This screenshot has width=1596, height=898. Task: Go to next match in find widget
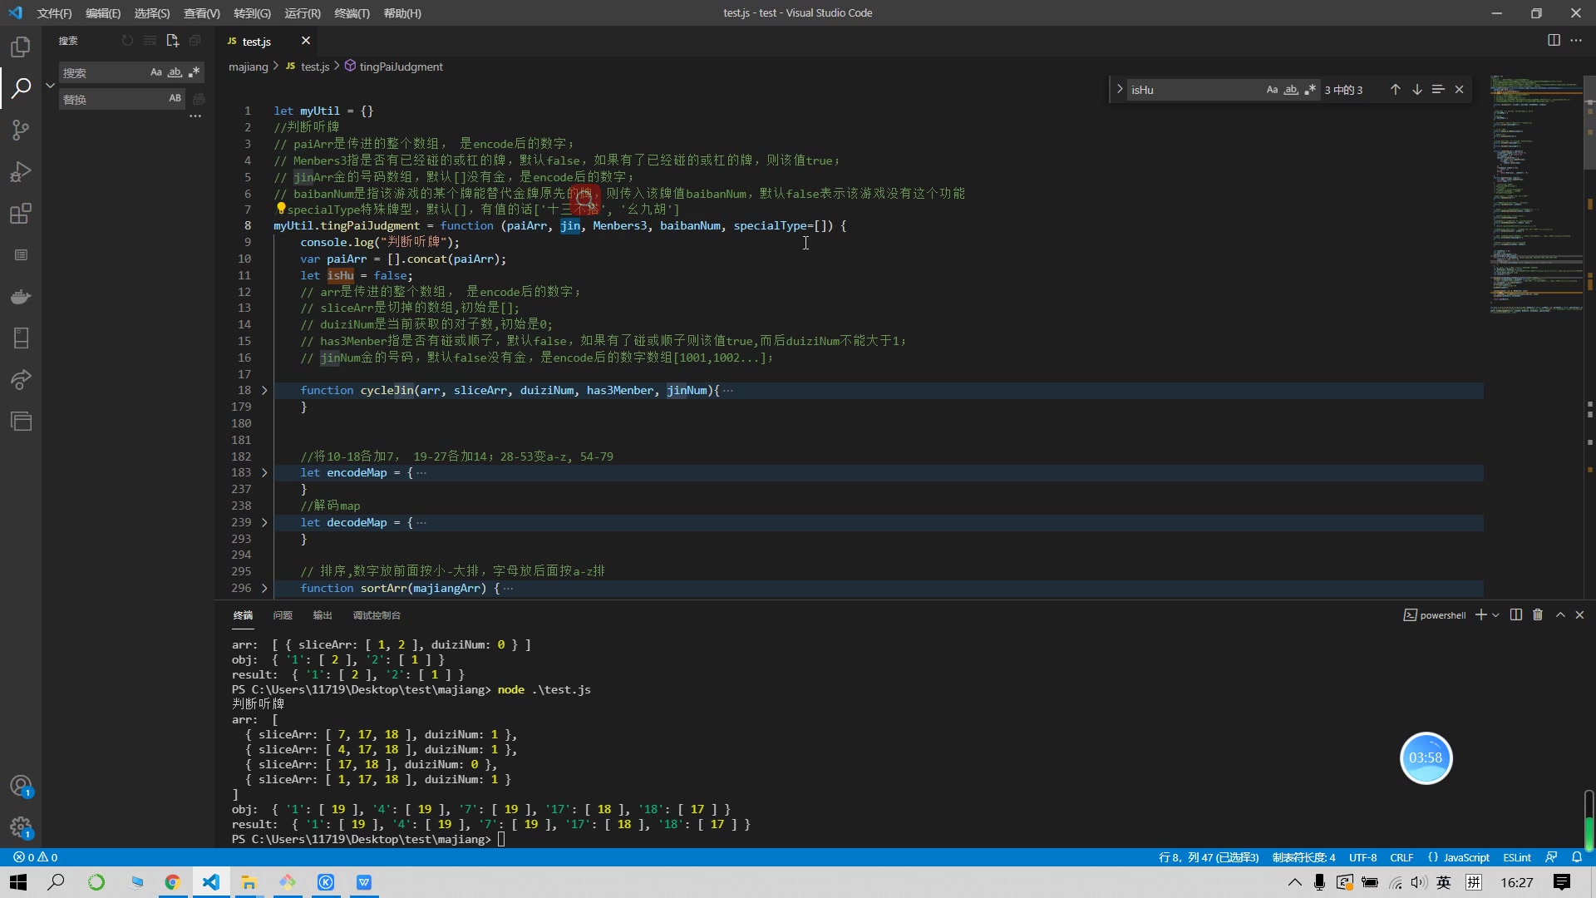[x=1416, y=90]
